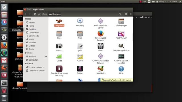Select the fotoxx camera icon

pyautogui.click(x=59, y=46)
